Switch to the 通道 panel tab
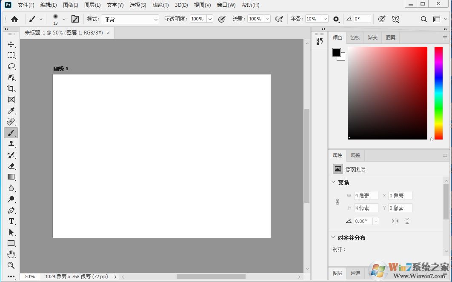This screenshot has height=282, width=452. click(355, 273)
